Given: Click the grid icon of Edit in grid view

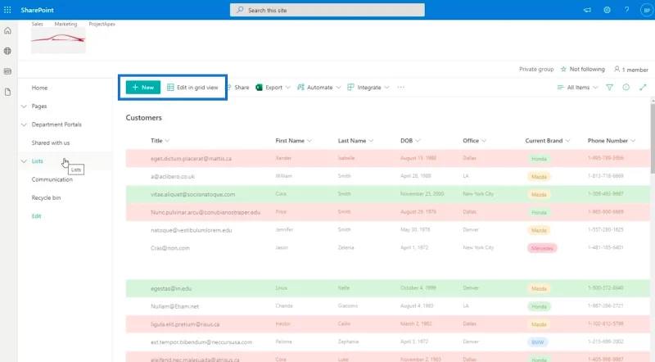Looking at the screenshot, I should 170,88.
